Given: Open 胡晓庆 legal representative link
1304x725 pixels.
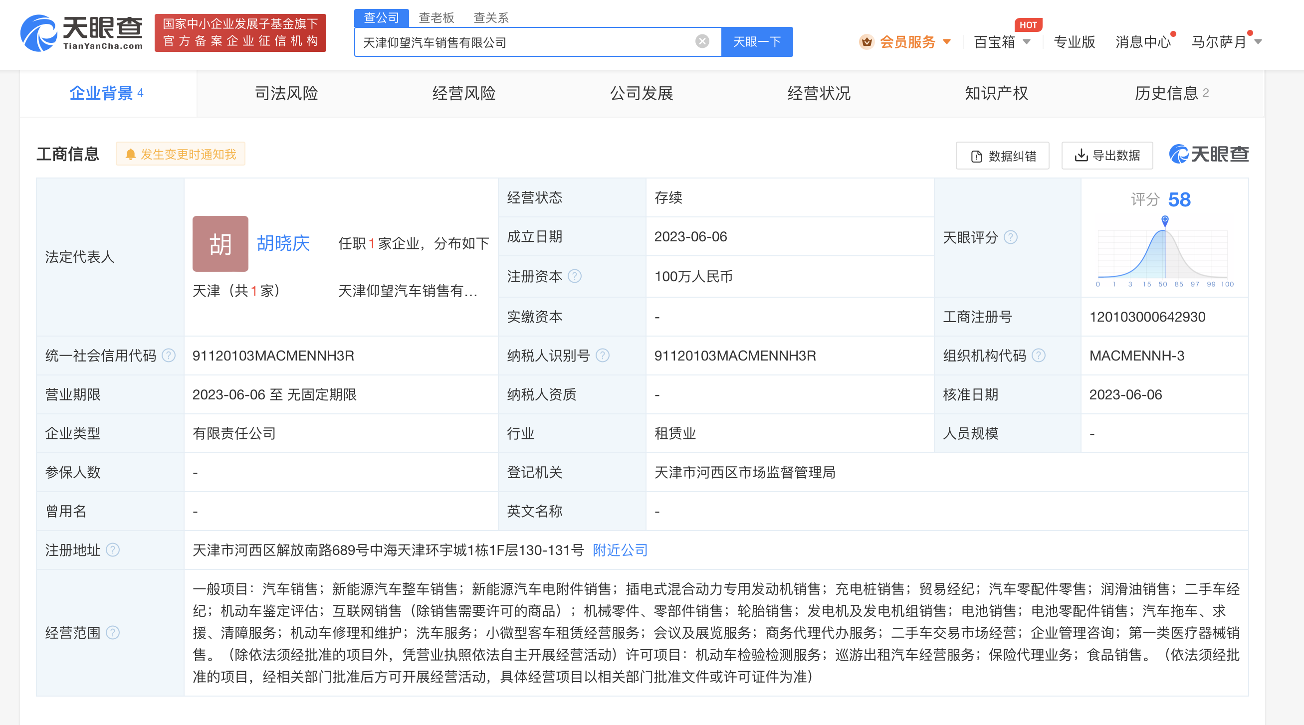Looking at the screenshot, I should pos(283,243).
